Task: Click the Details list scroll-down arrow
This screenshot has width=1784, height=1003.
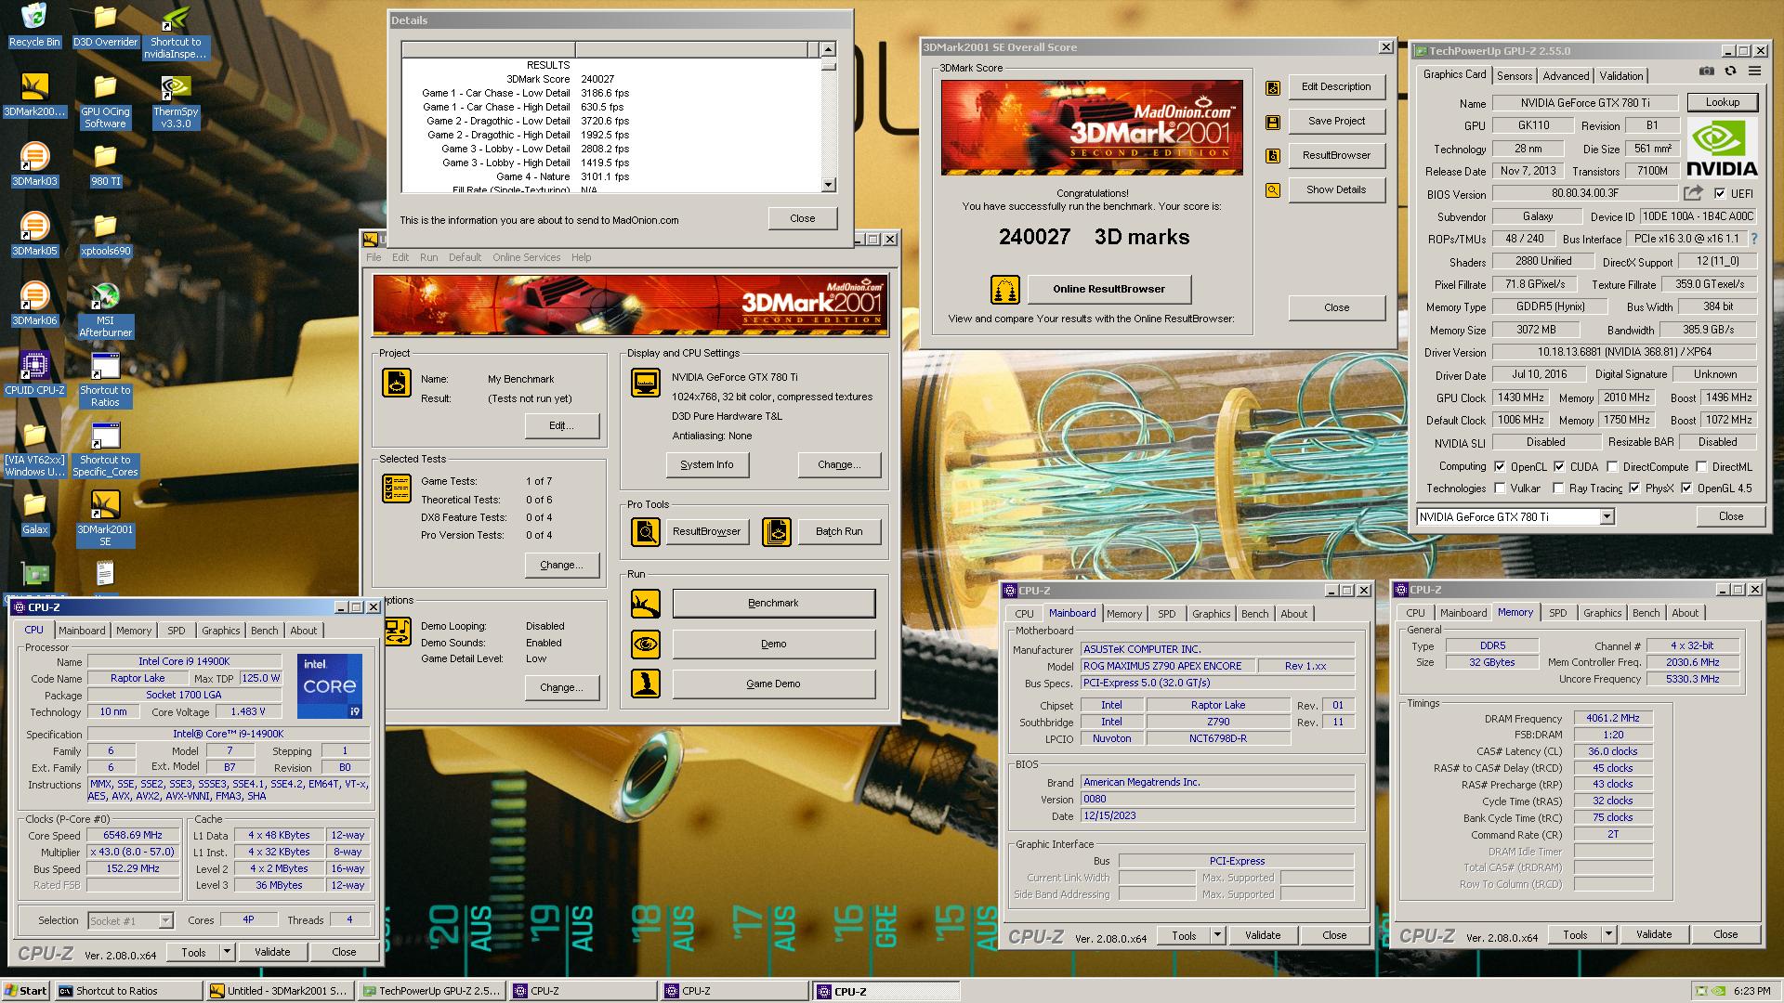Action: point(828,185)
